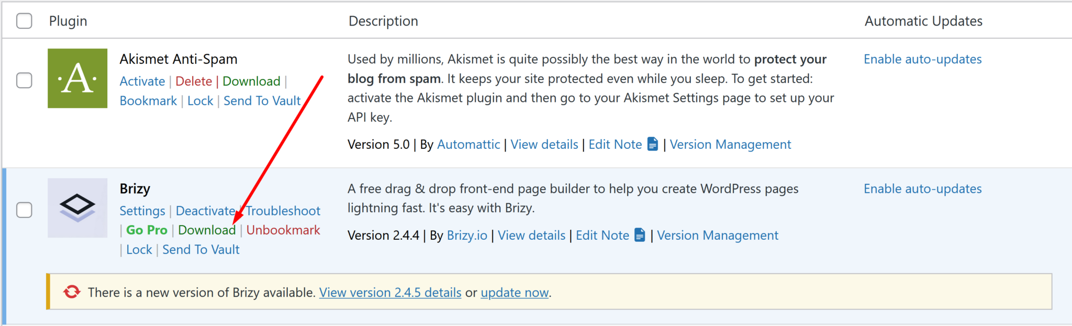This screenshot has width=1072, height=326.
Task: Unbookmark the Brizy plugin
Action: click(283, 230)
